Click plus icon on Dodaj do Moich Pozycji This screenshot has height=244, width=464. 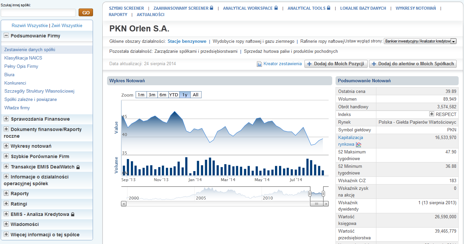(x=309, y=64)
